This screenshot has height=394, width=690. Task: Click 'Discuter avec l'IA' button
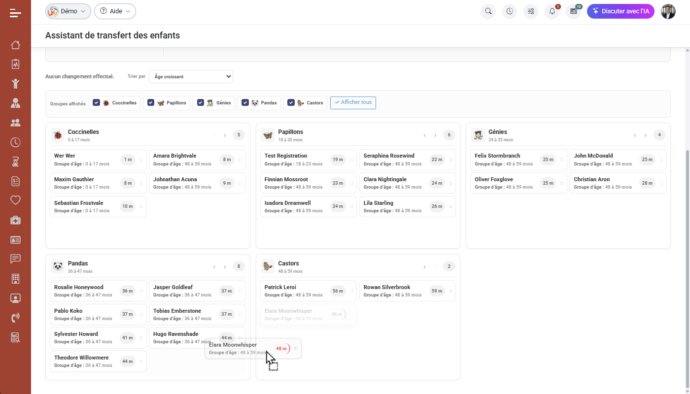[621, 11]
